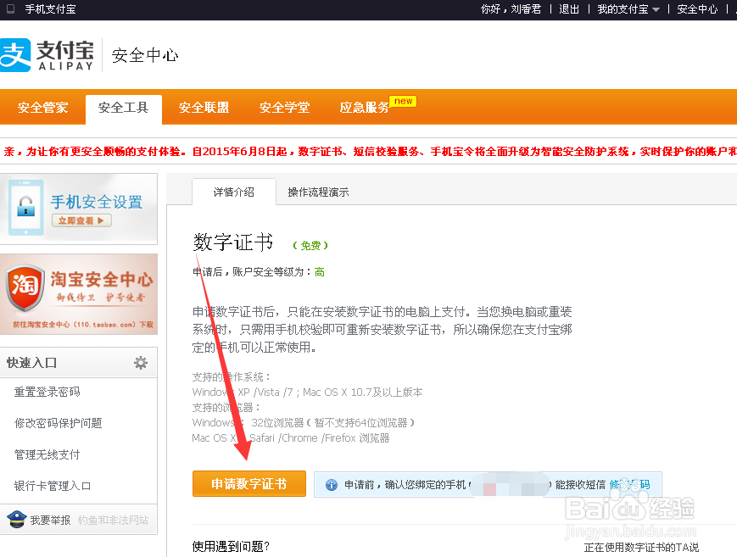
Task: Click the blue Alipay 支 logo
Action: click(15, 55)
